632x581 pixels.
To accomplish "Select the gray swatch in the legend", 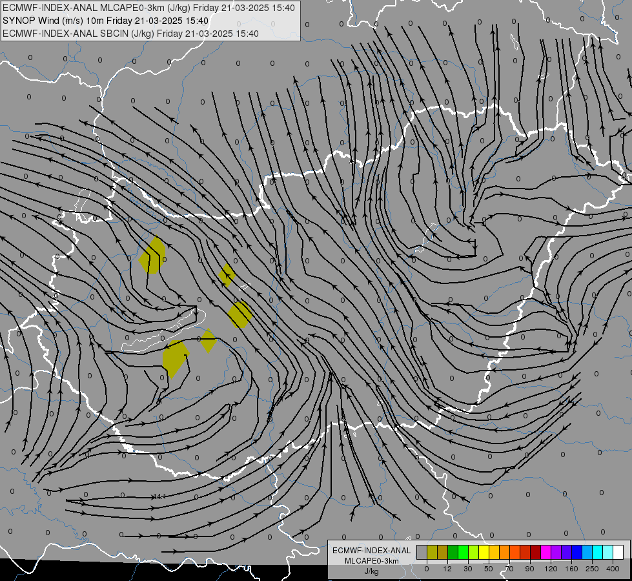I will coord(422,553).
